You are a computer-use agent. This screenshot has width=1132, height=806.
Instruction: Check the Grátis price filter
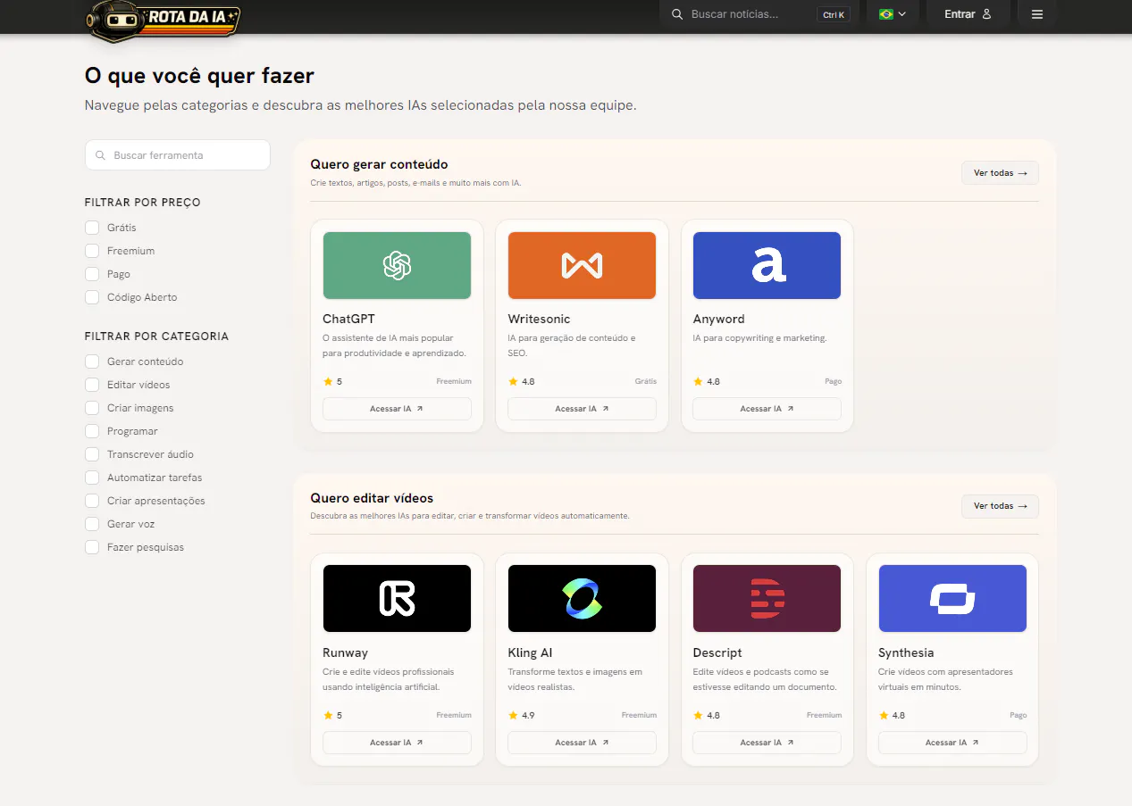(x=92, y=228)
